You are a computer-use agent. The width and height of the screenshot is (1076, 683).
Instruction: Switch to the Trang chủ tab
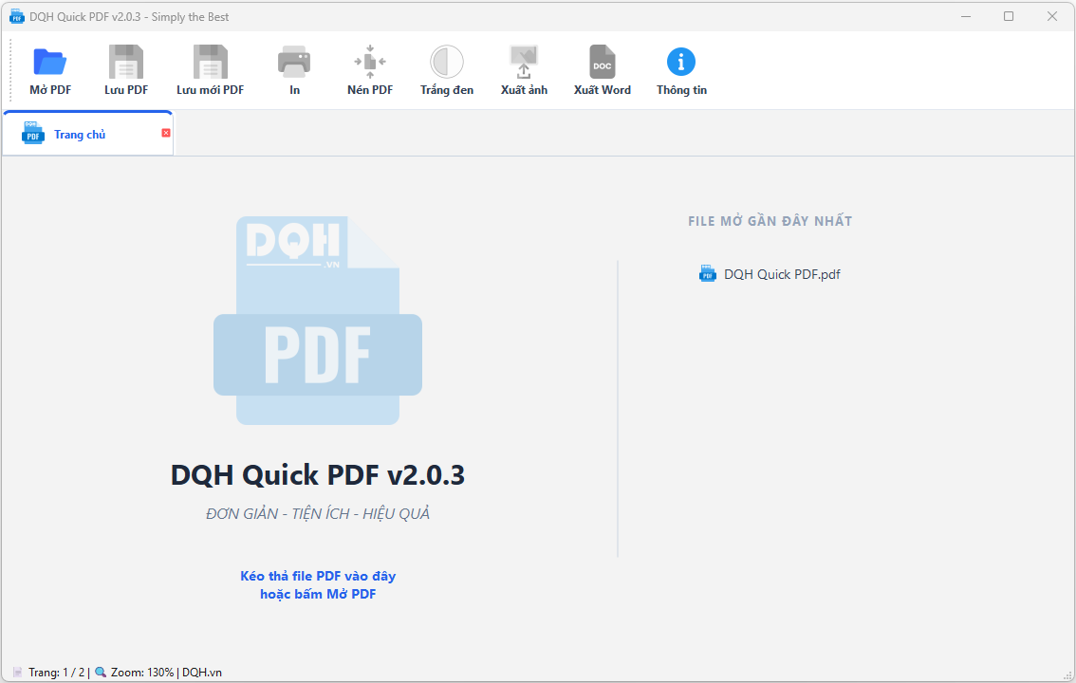pos(80,135)
